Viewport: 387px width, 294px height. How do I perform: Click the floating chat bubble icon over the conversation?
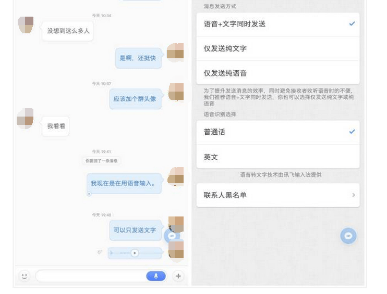pyautogui.click(x=171, y=236)
